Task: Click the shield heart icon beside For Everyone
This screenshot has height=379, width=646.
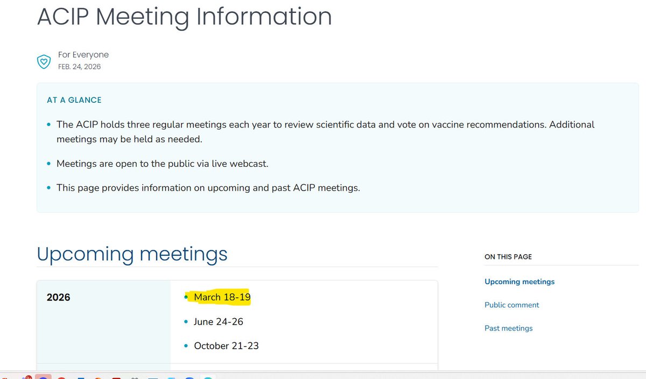Action: pos(44,61)
